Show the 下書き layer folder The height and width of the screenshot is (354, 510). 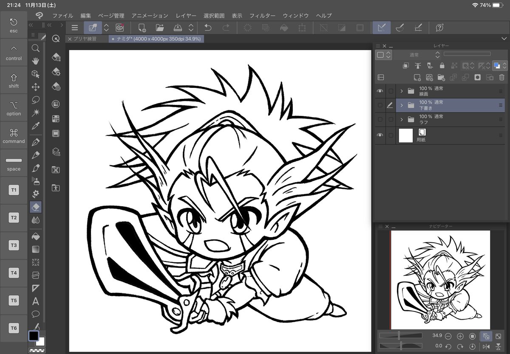tap(380, 105)
